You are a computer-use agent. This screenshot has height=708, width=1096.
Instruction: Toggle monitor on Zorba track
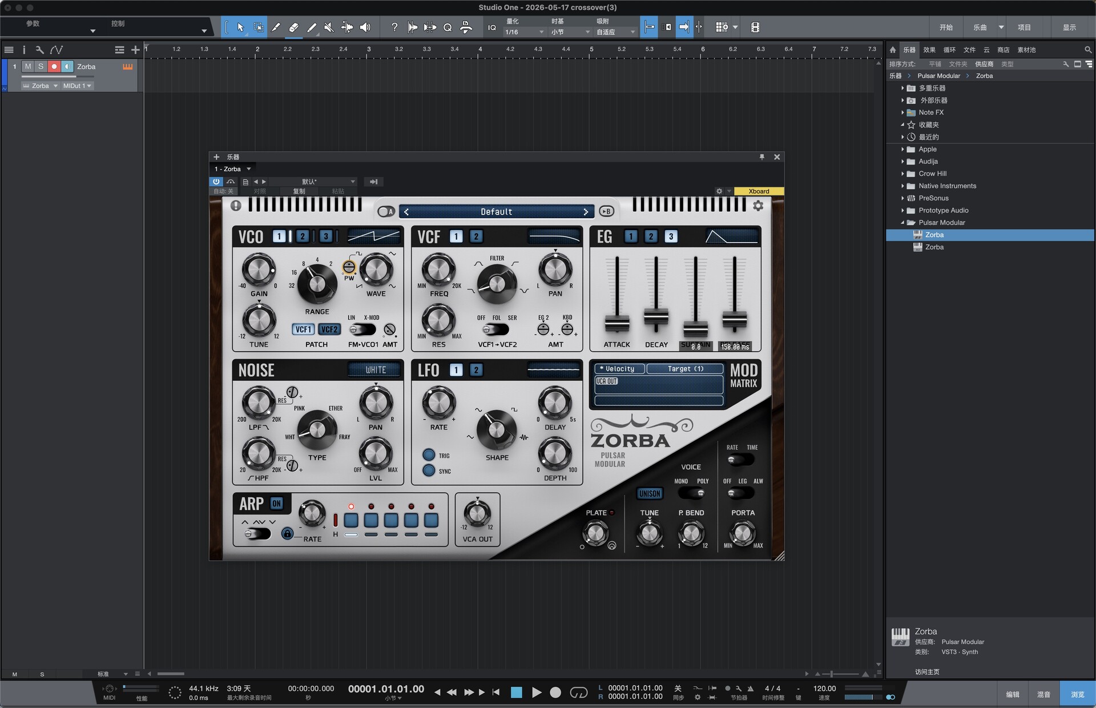tap(67, 67)
